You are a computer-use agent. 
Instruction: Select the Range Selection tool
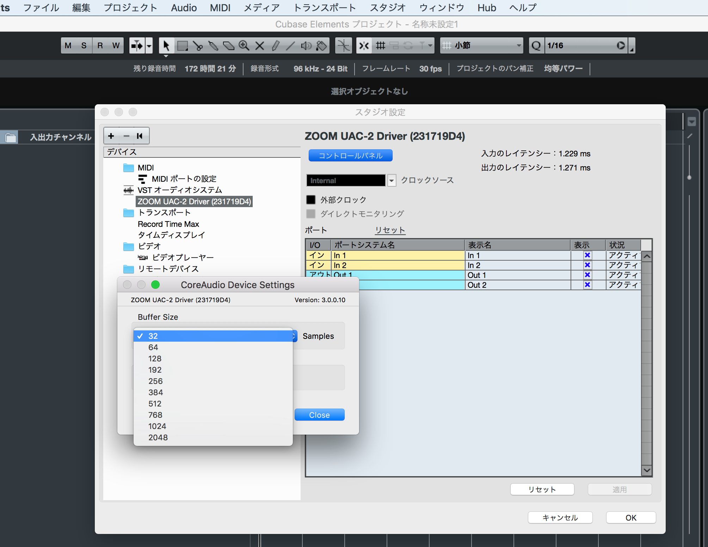pyautogui.click(x=182, y=46)
